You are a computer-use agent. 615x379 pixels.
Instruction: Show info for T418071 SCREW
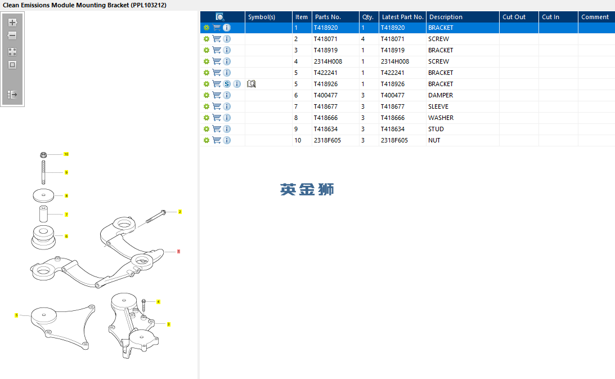pos(227,39)
